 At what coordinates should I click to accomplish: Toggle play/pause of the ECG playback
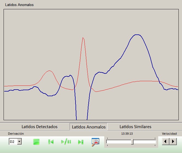(x=66, y=142)
